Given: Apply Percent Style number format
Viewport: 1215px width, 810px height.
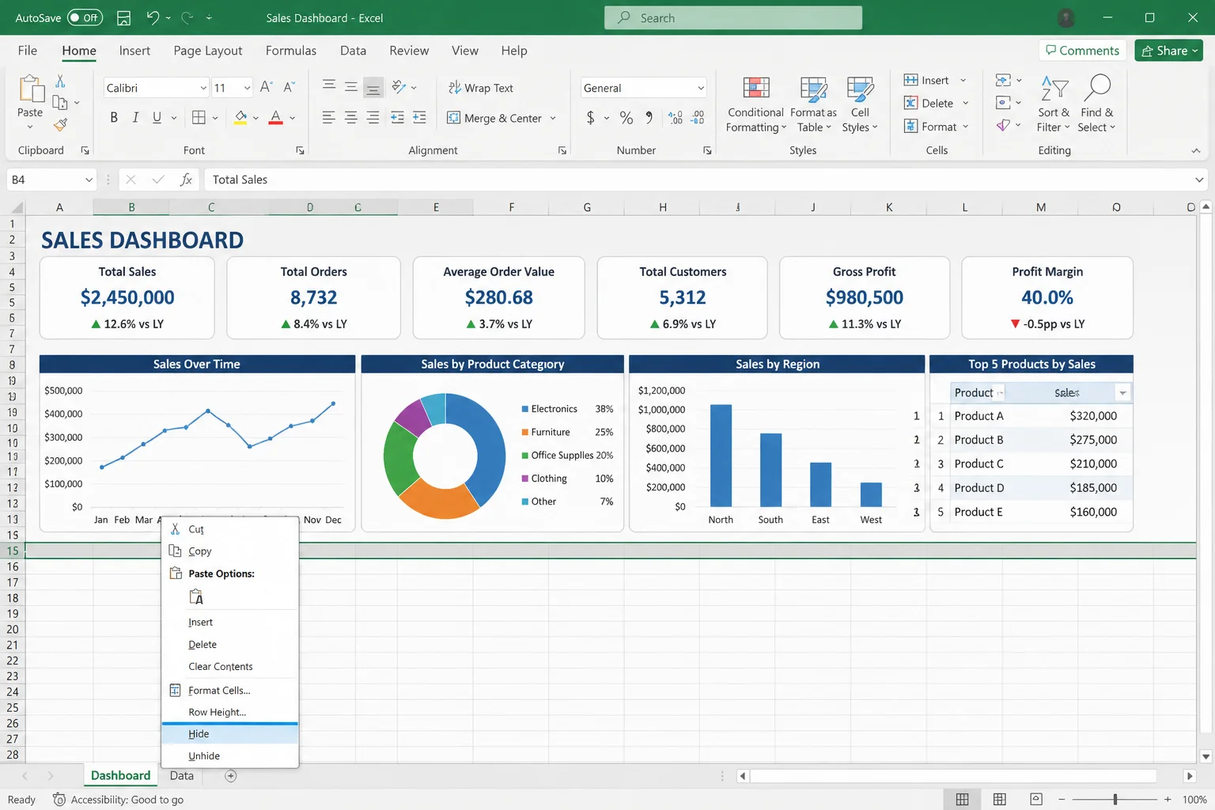Looking at the screenshot, I should click(x=626, y=118).
